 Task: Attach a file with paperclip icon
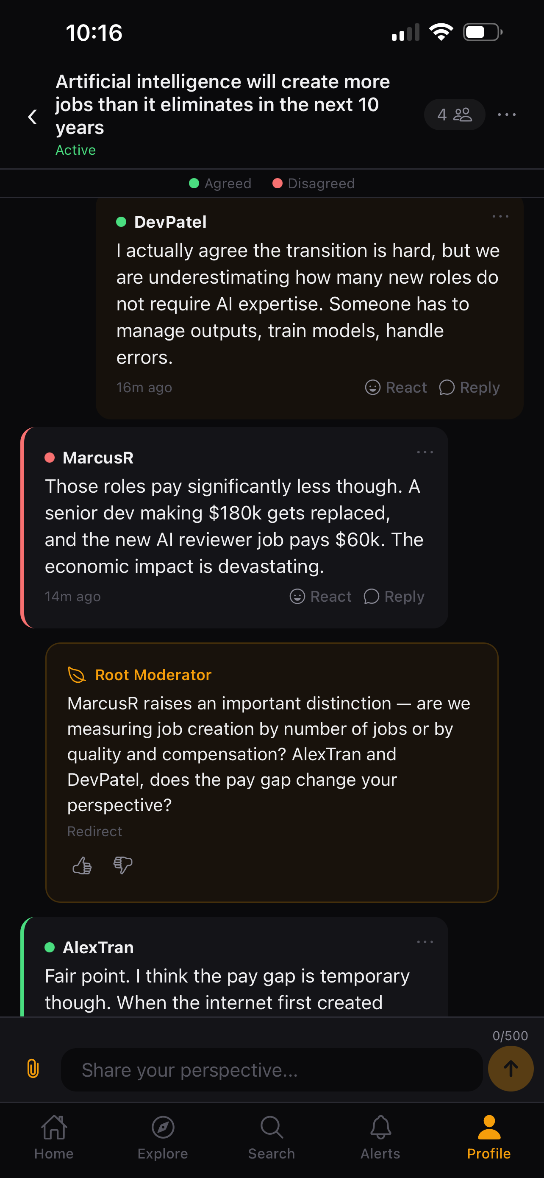pos(33,1069)
